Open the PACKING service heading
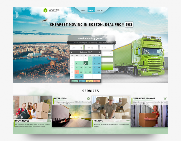The height and width of the screenshot is (141, 181). 98,121
